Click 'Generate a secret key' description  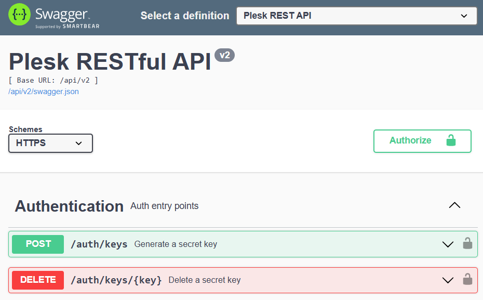pyautogui.click(x=176, y=244)
